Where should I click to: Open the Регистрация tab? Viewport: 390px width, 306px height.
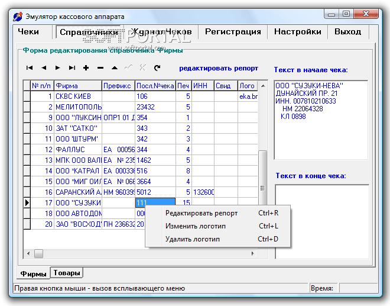233,31
